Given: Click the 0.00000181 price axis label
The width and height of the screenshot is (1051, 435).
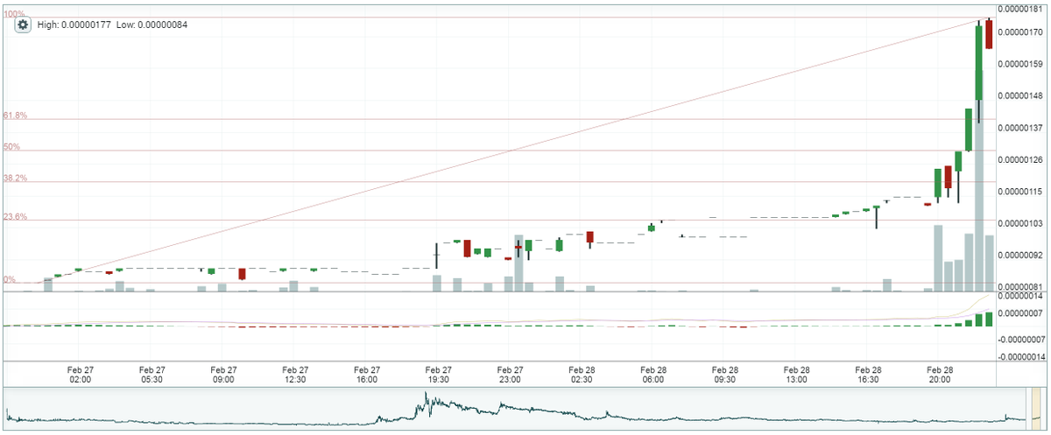Looking at the screenshot, I should click(x=1021, y=10).
